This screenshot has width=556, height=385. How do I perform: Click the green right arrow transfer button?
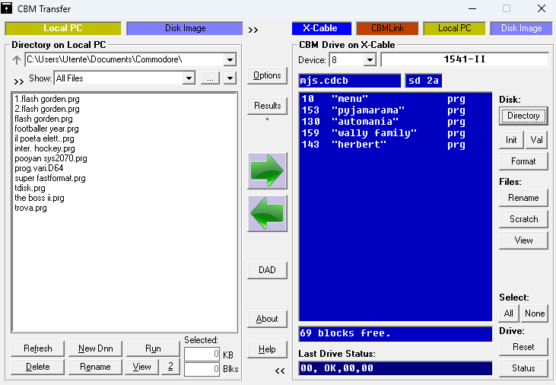tap(267, 170)
